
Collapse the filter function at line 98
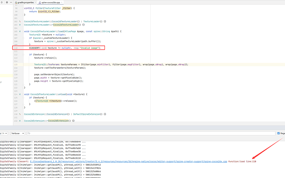[23, 8]
